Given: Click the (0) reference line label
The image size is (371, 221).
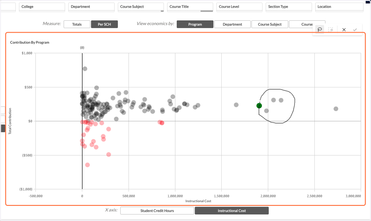Looking at the screenshot, I should 82,48.
